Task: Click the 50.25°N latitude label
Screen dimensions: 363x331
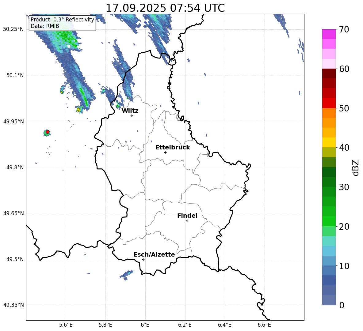Action: (13, 29)
